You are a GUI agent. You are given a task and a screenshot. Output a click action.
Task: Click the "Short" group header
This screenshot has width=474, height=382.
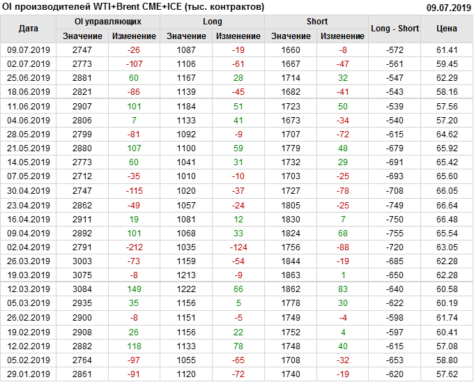coord(317,22)
